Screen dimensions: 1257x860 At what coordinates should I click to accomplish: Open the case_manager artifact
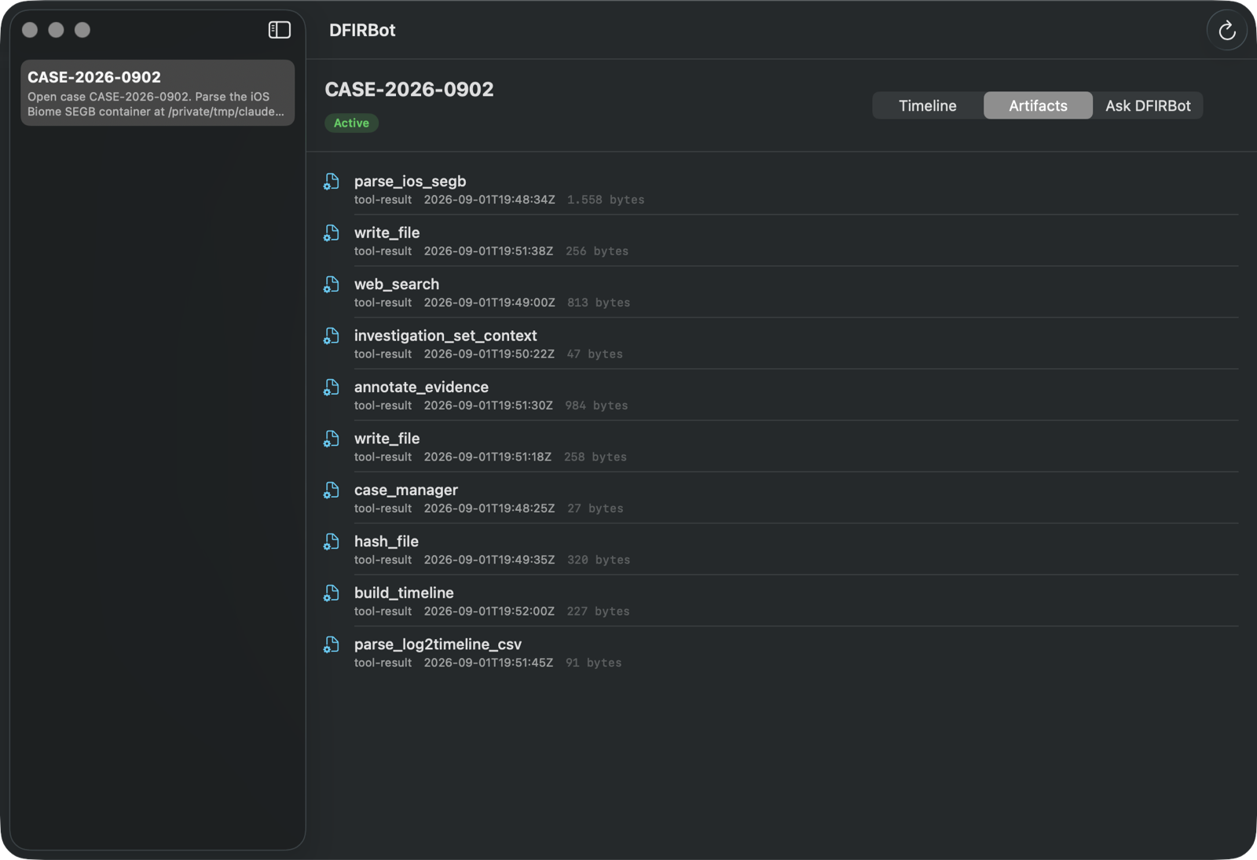(x=780, y=498)
